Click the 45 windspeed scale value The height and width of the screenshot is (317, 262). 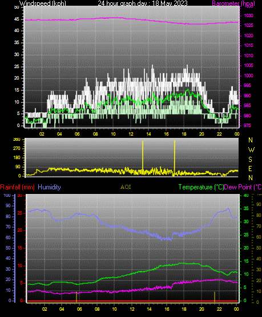pyautogui.click(x=17, y=19)
